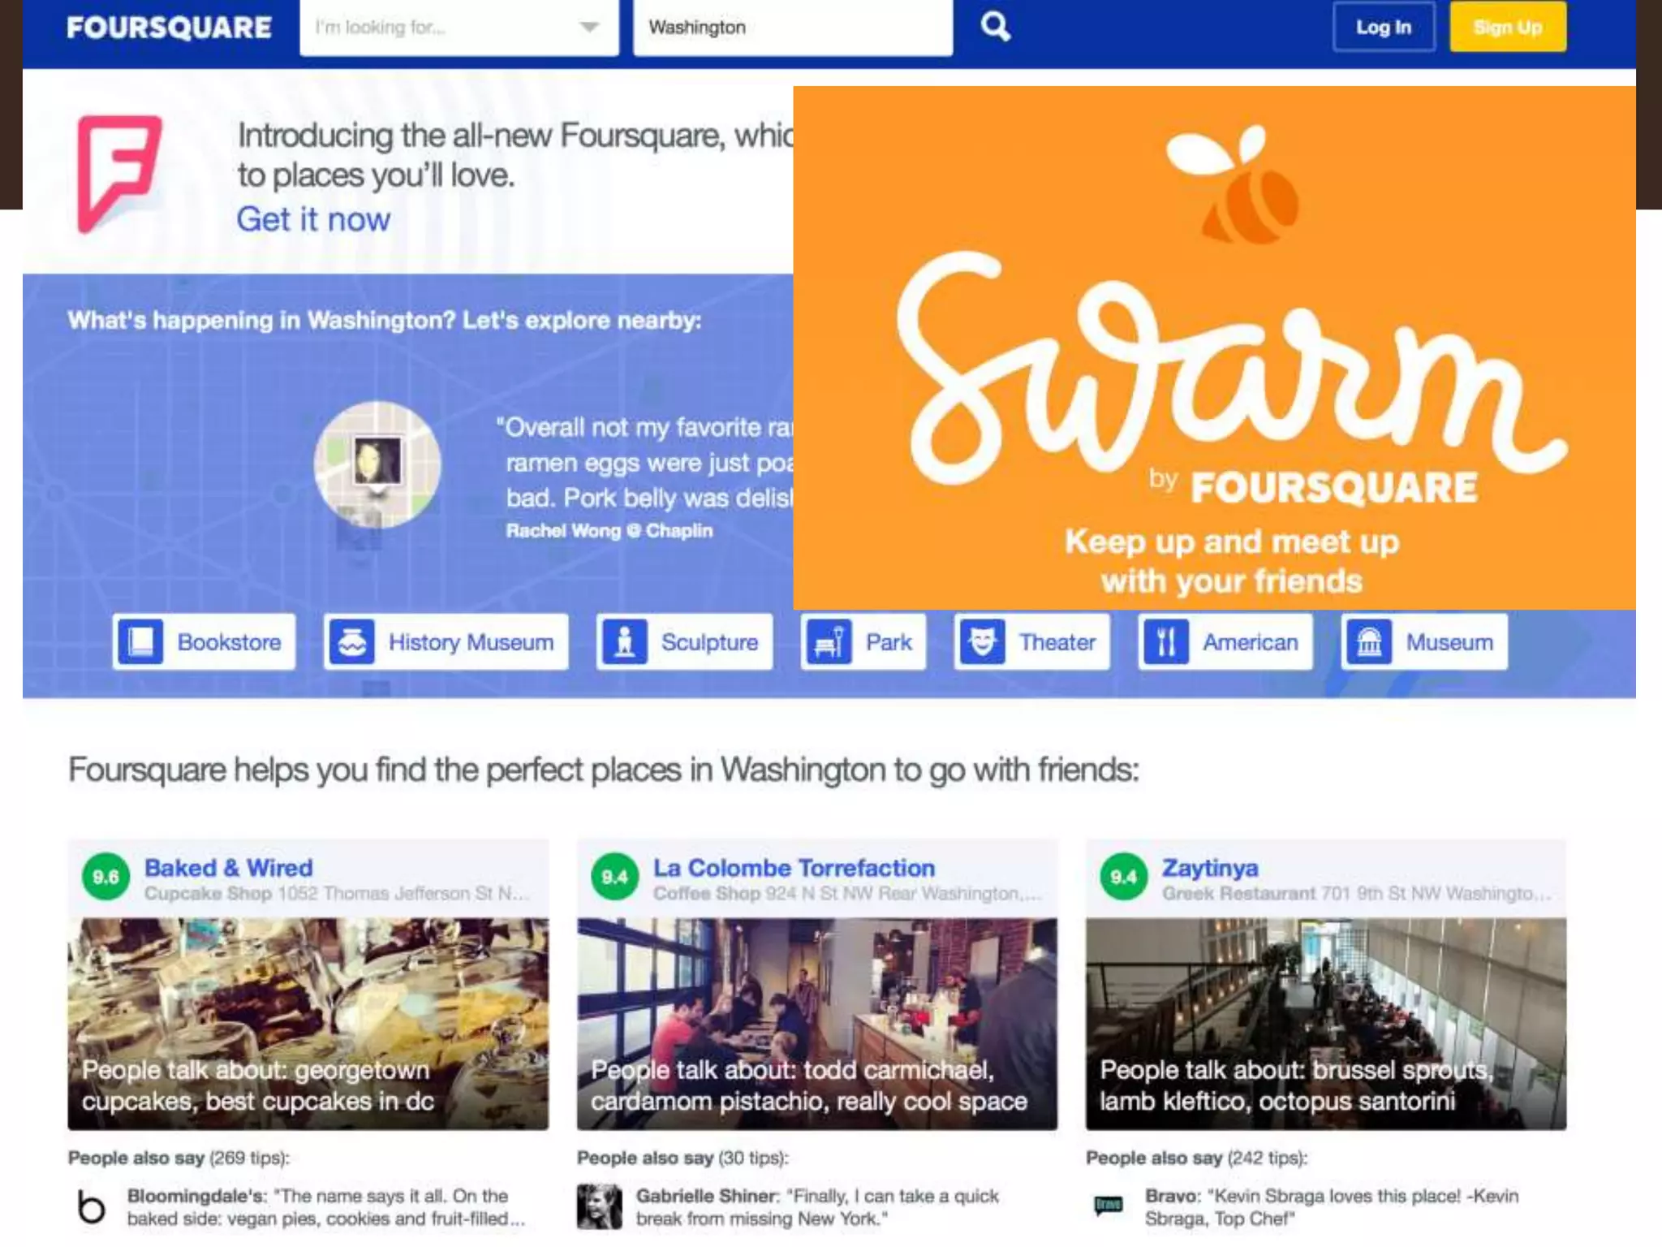Select the History Museum category icon

click(x=352, y=642)
